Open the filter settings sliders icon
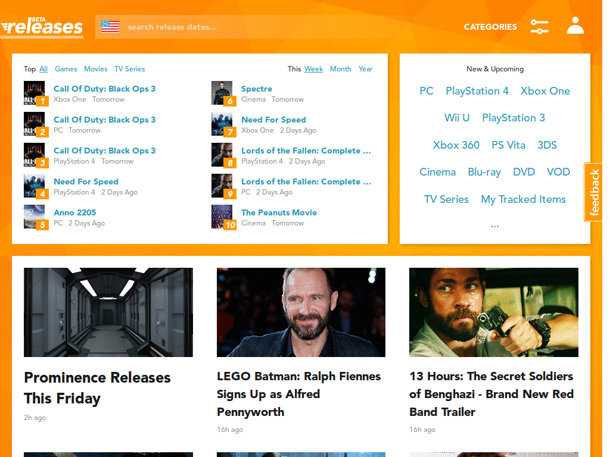The image size is (610, 457). [x=540, y=26]
